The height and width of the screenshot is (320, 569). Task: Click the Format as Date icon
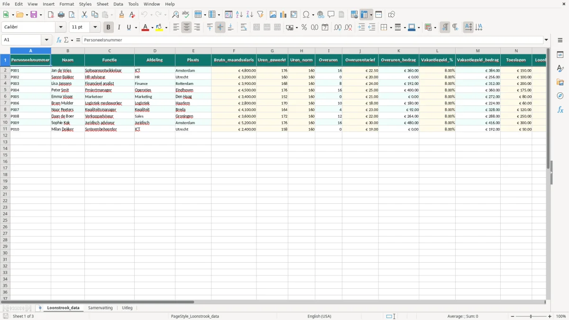click(325, 27)
